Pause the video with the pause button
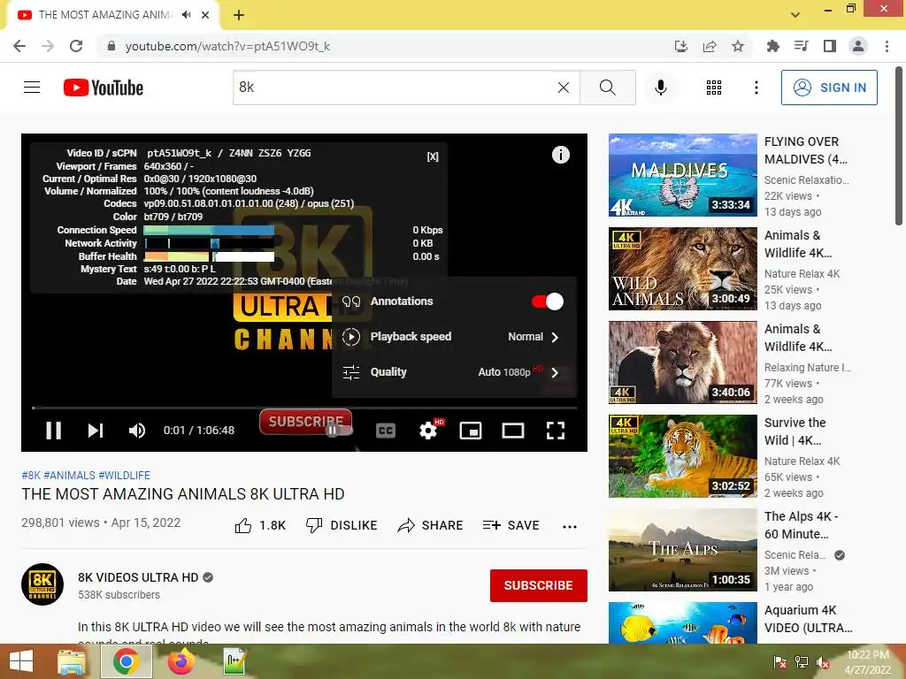Image resolution: width=906 pixels, height=679 pixels. (54, 431)
